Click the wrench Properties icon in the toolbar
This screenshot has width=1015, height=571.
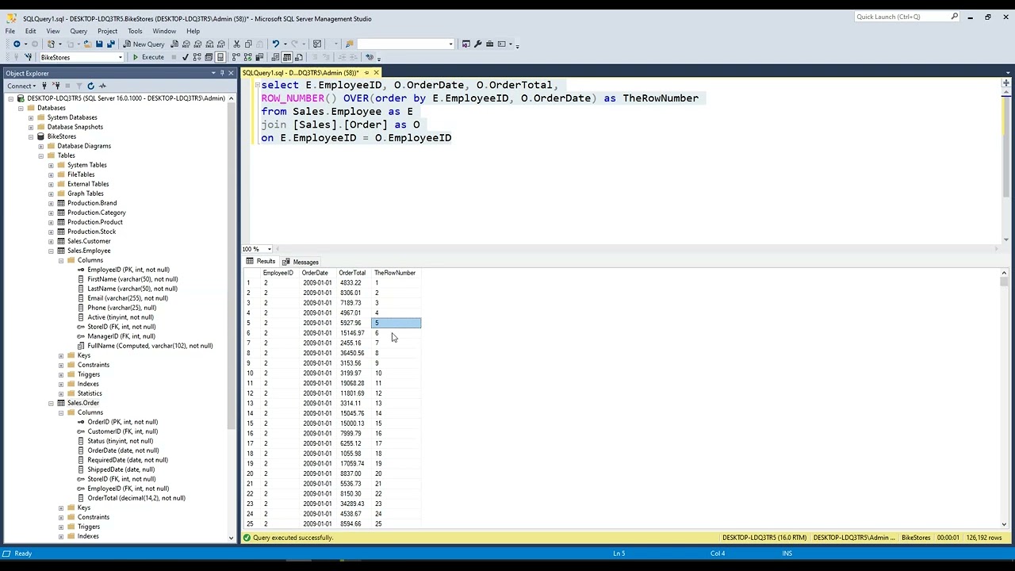(477, 44)
